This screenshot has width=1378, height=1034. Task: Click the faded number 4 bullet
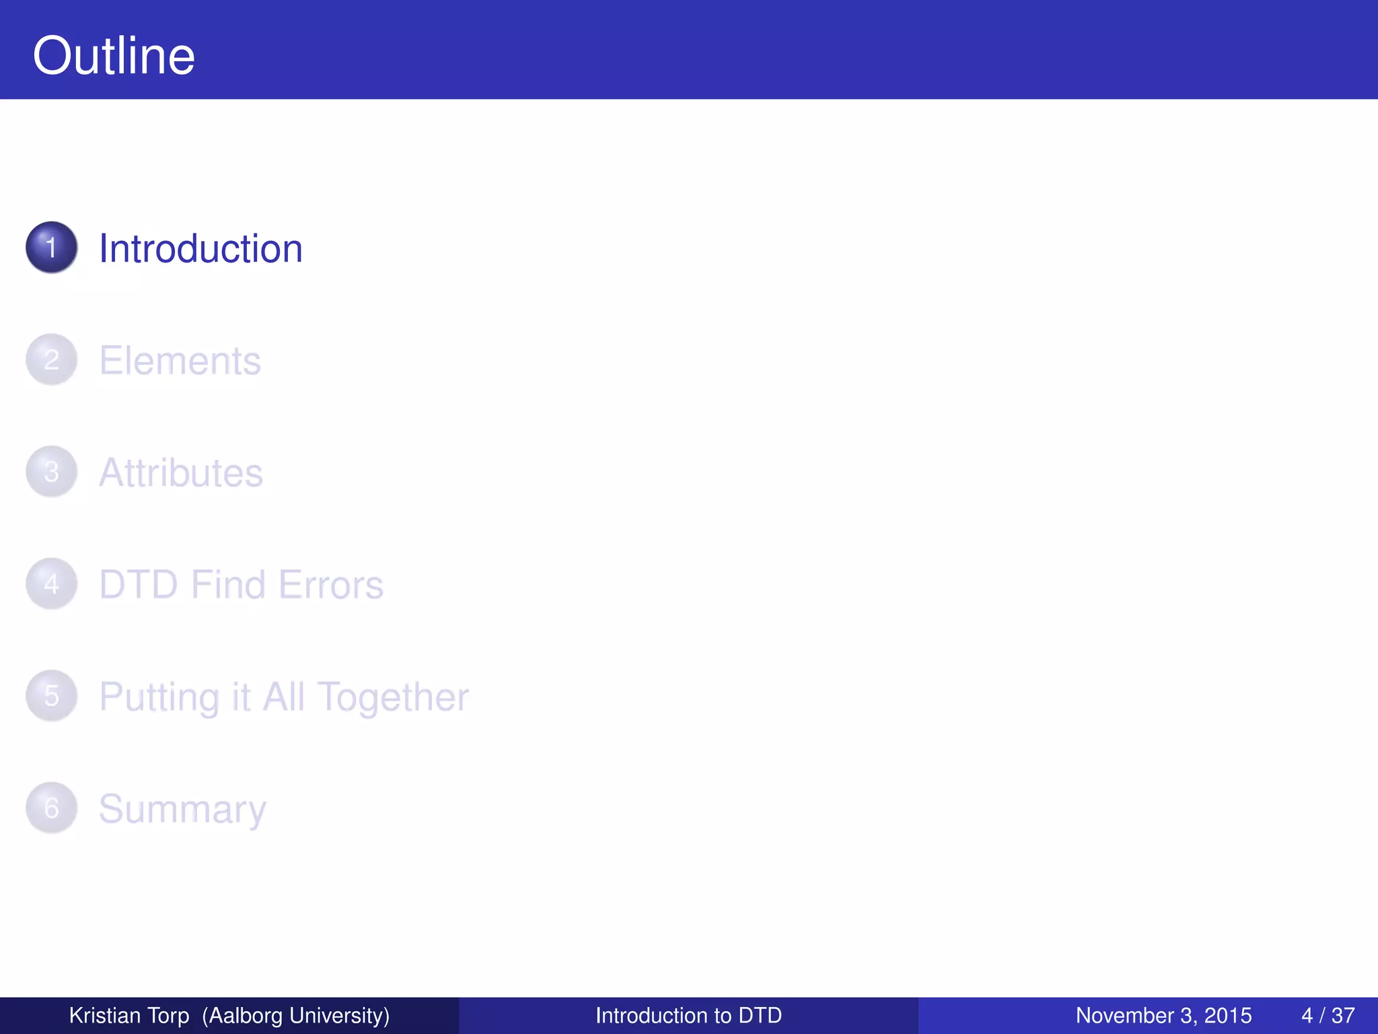click(51, 584)
